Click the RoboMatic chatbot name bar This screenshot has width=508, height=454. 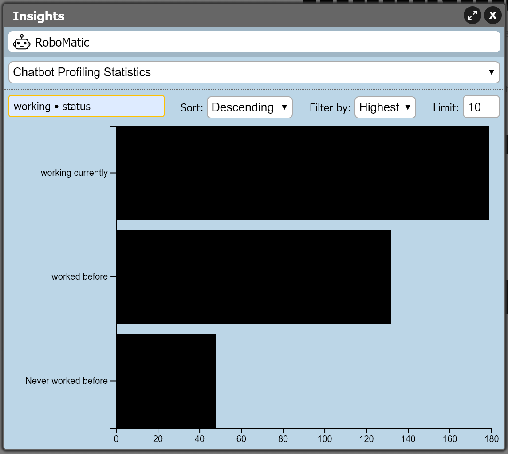(254, 42)
